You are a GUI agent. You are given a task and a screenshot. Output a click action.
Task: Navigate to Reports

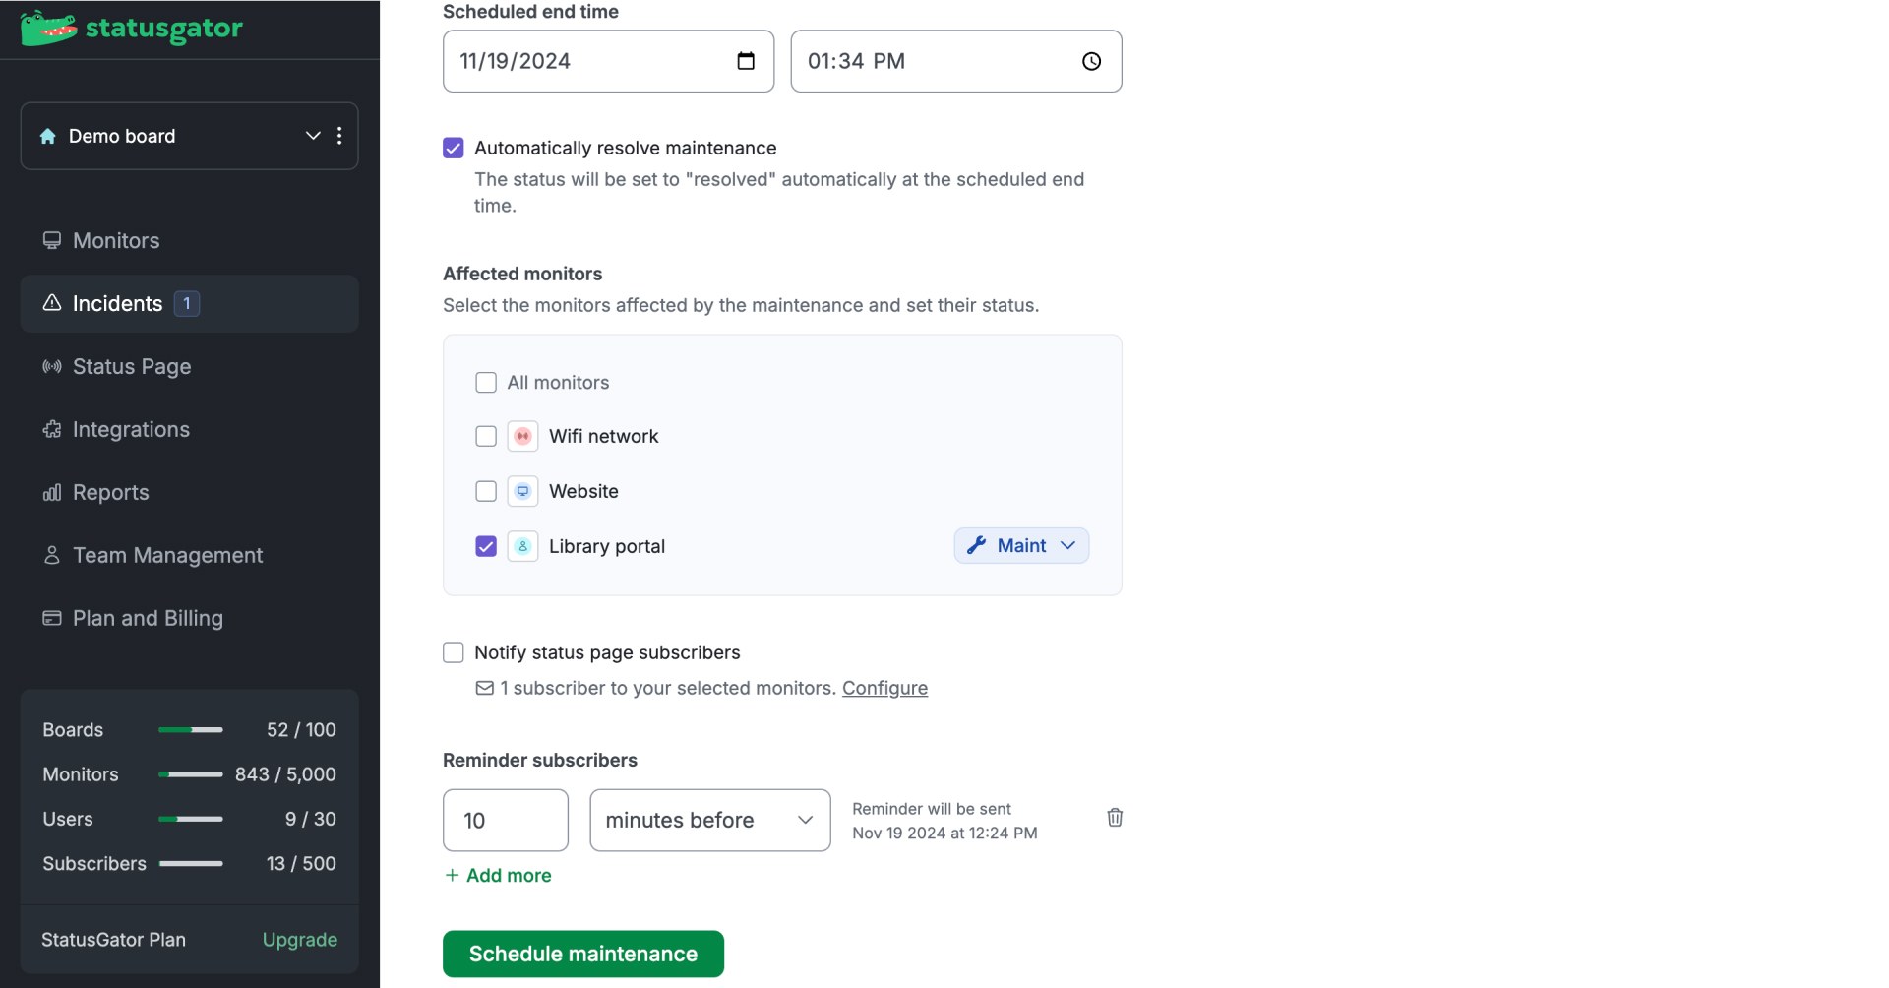pyautogui.click(x=189, y=492)
